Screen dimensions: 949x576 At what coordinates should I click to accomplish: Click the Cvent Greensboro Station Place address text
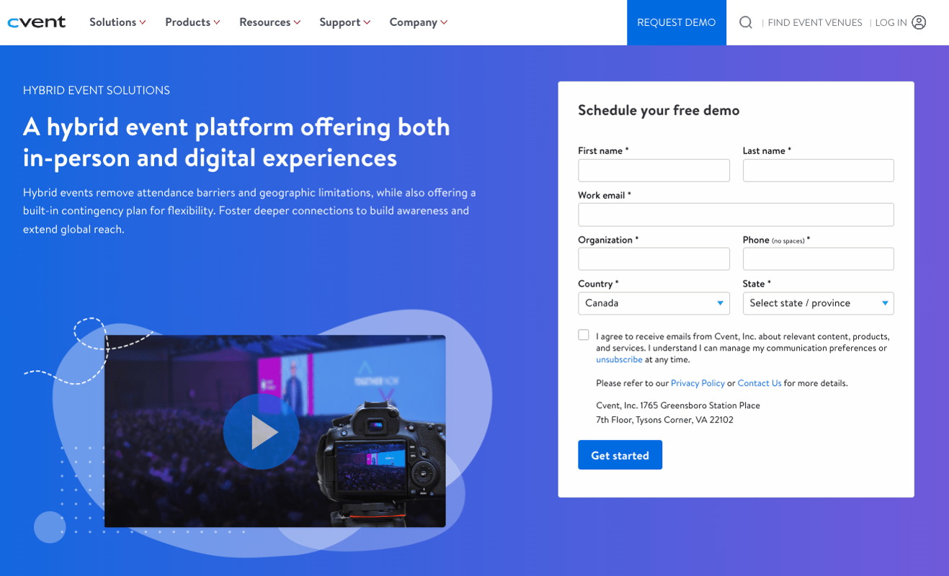(x=678, y=413)
